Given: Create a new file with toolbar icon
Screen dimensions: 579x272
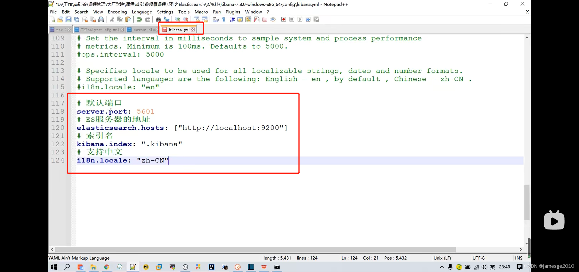Looking at the screenshot, I should (x=52, y=20).
